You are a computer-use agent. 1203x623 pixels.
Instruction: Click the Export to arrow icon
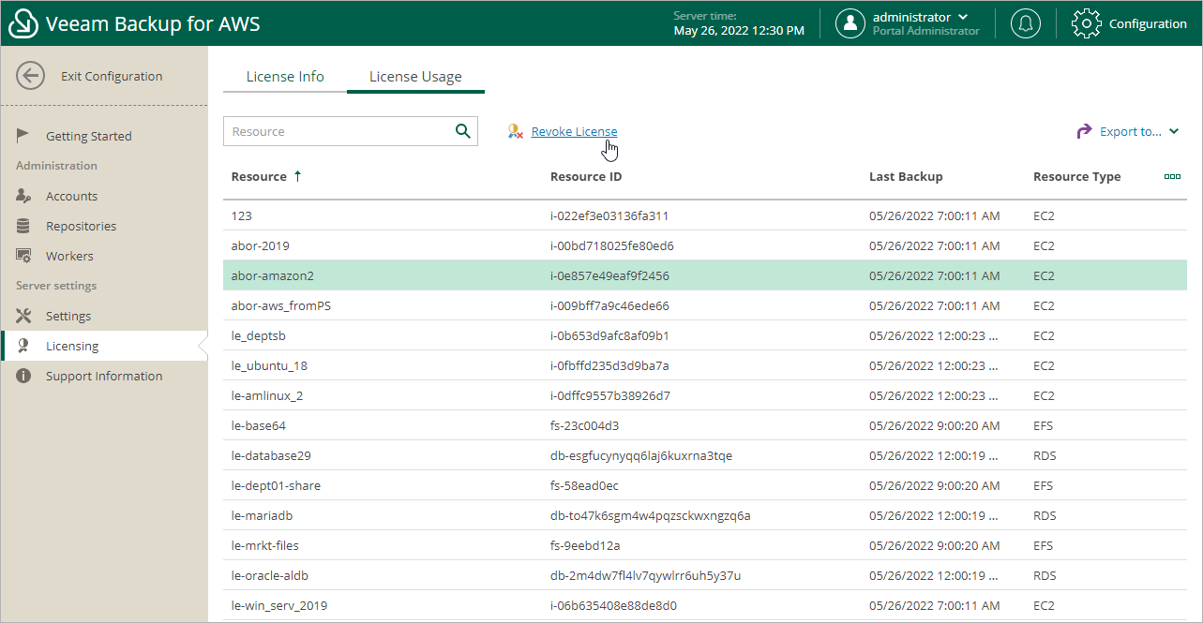coord(1084,131)
